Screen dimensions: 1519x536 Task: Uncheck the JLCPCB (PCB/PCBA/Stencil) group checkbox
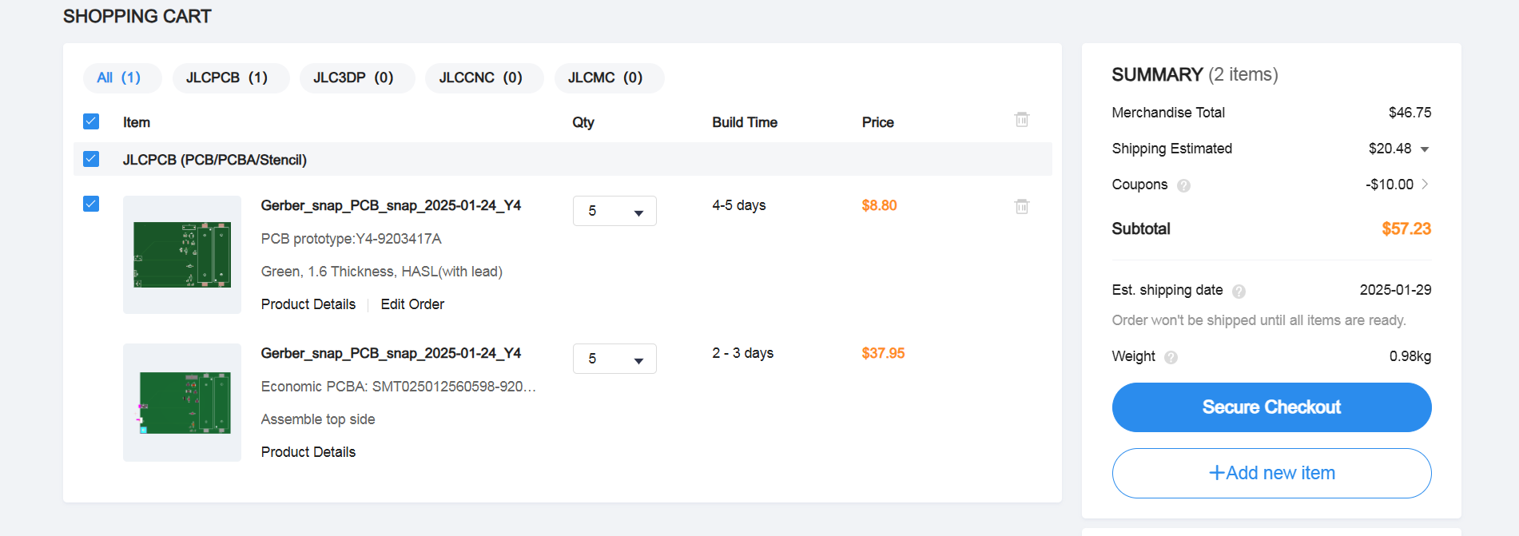[x=91, y=159]
